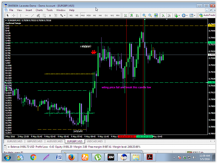Collapse EURGBP!,M15 chart title triangle

coord(6,20)
